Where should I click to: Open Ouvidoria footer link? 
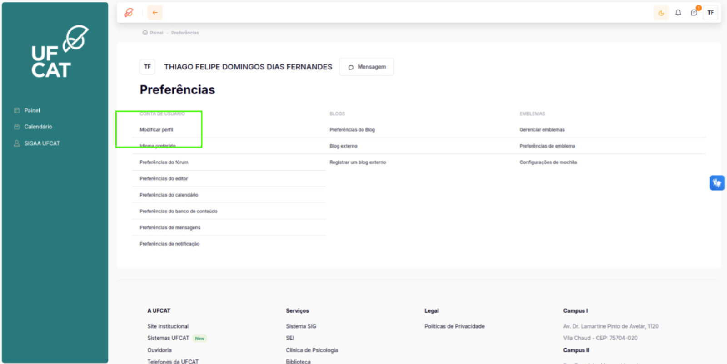click(x=159, y=350)
